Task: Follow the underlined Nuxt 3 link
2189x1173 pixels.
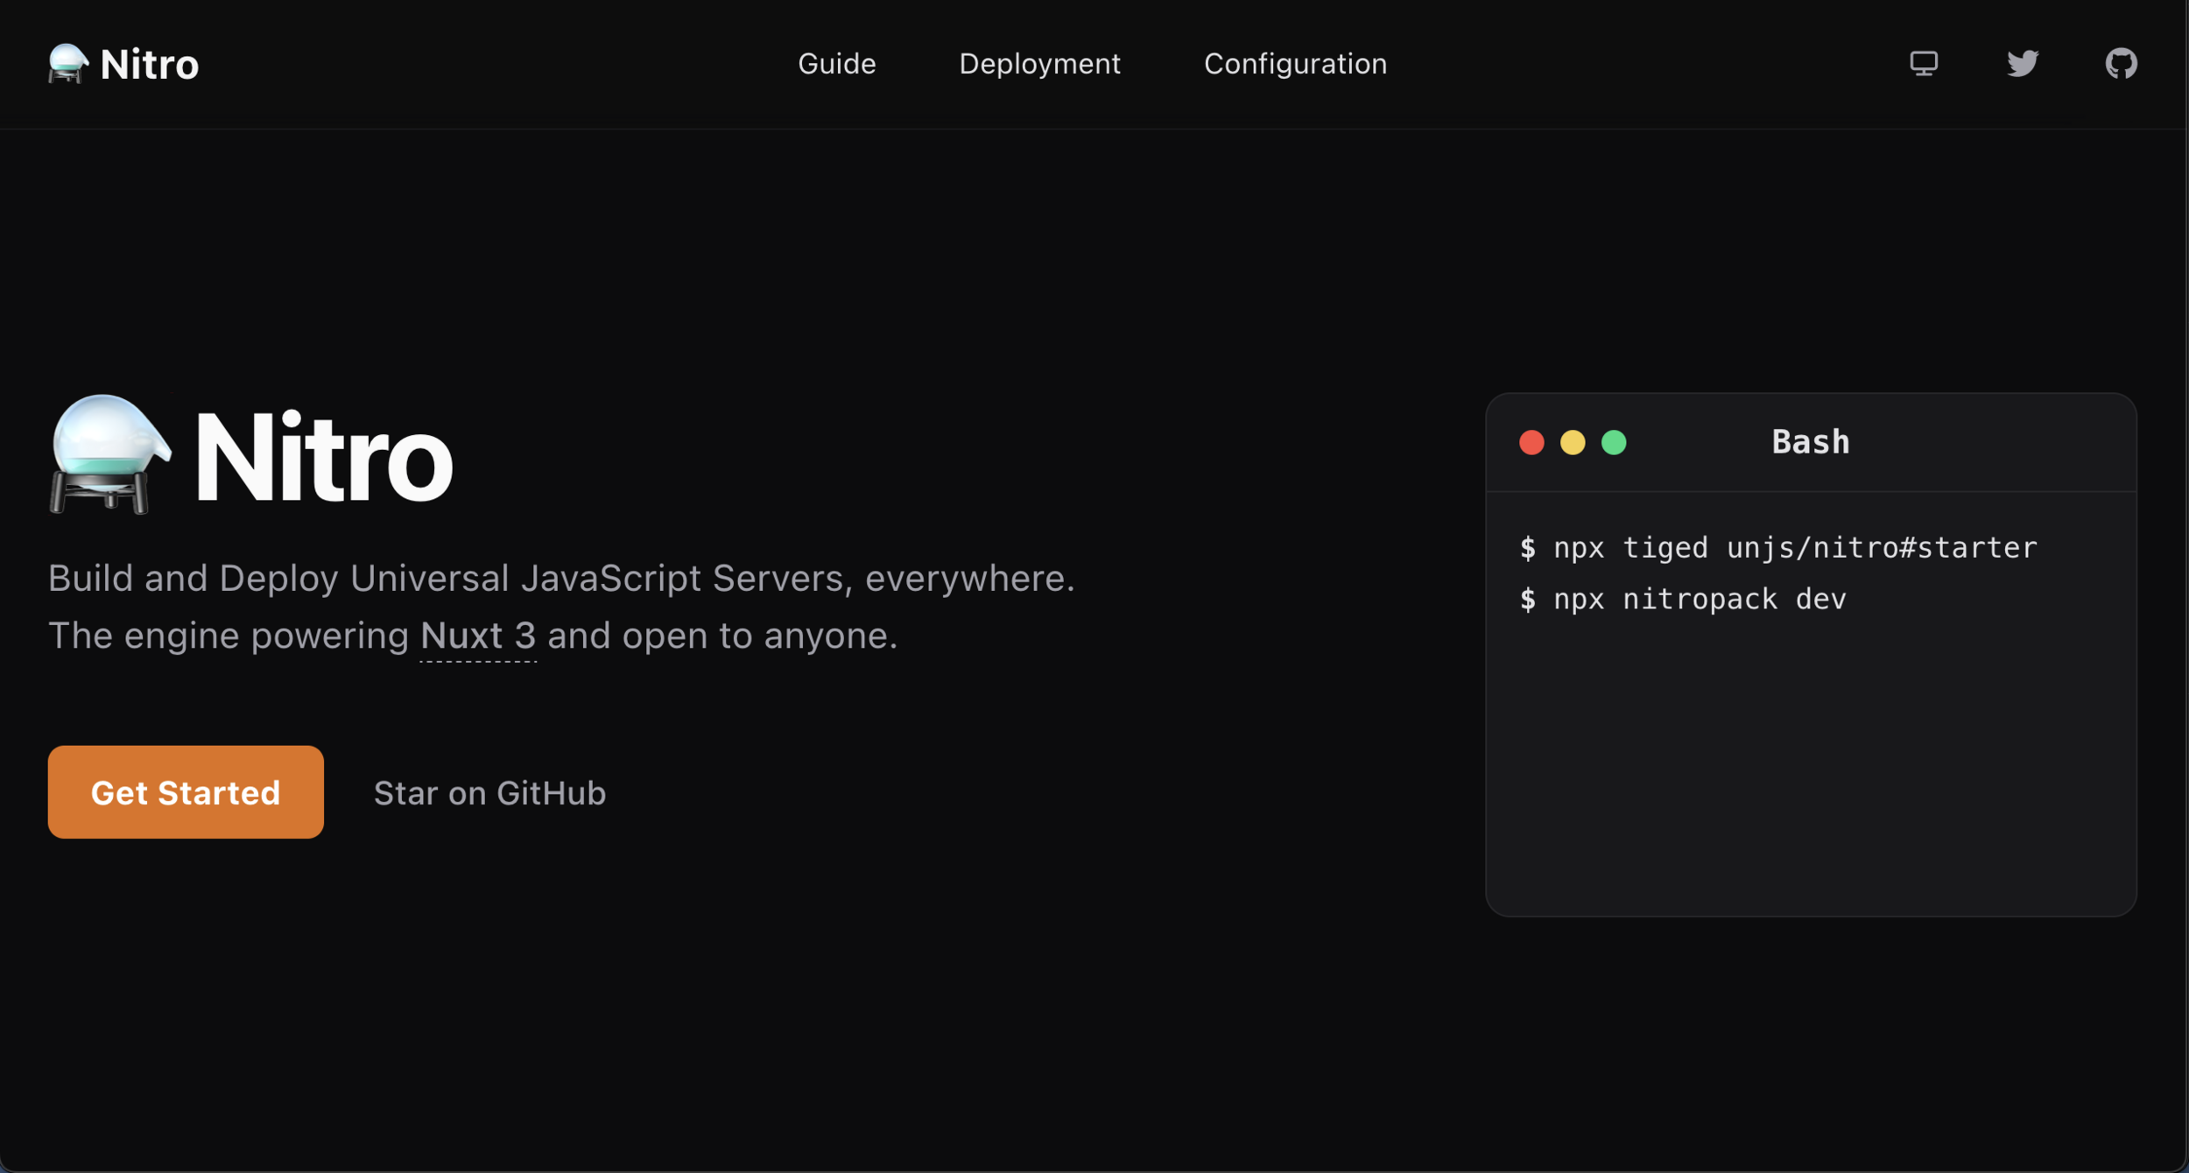Action: point(477,636)
